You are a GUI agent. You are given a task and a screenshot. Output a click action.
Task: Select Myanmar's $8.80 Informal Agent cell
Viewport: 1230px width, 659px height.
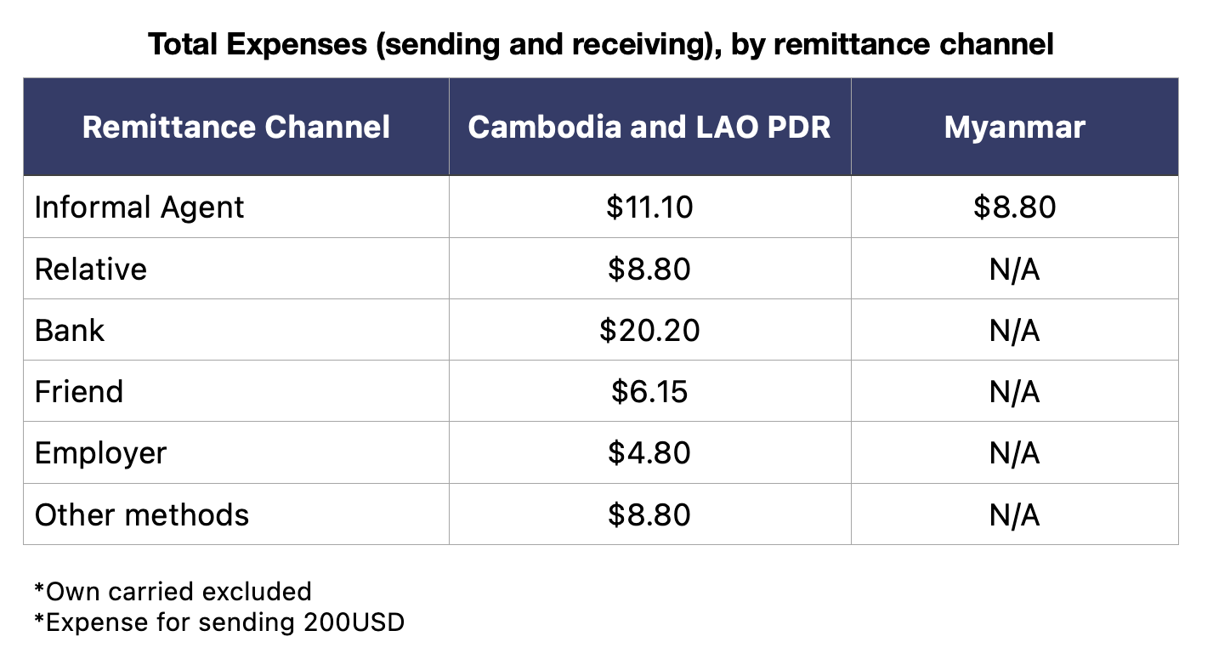(1015, 207)
